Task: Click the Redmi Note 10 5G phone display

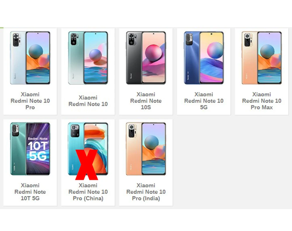Action: [x=211, y=58]
